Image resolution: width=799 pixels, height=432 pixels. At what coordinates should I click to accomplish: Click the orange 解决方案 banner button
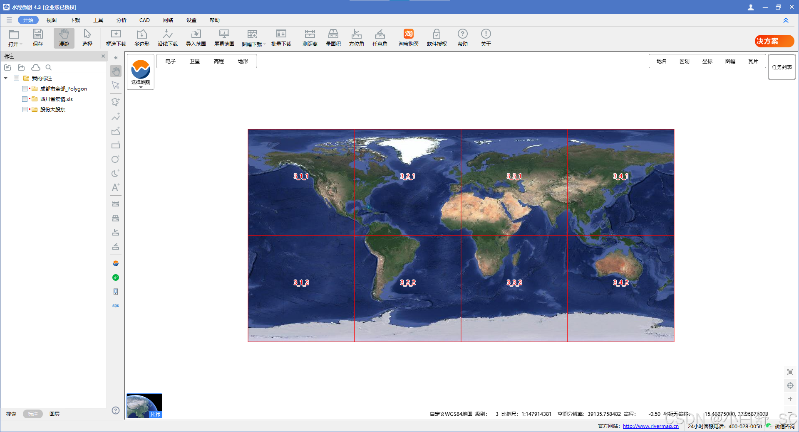(774, 41)
